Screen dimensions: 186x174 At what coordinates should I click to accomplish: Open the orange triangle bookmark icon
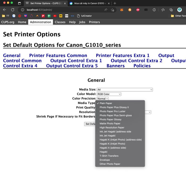[x=37, y=16]
